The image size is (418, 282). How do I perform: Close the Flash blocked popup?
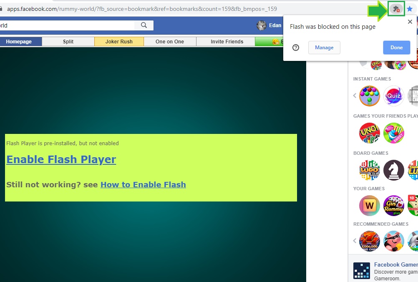[410, 22]
